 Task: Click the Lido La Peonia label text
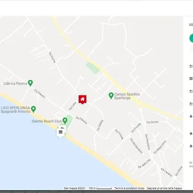(x=15, y=84)
